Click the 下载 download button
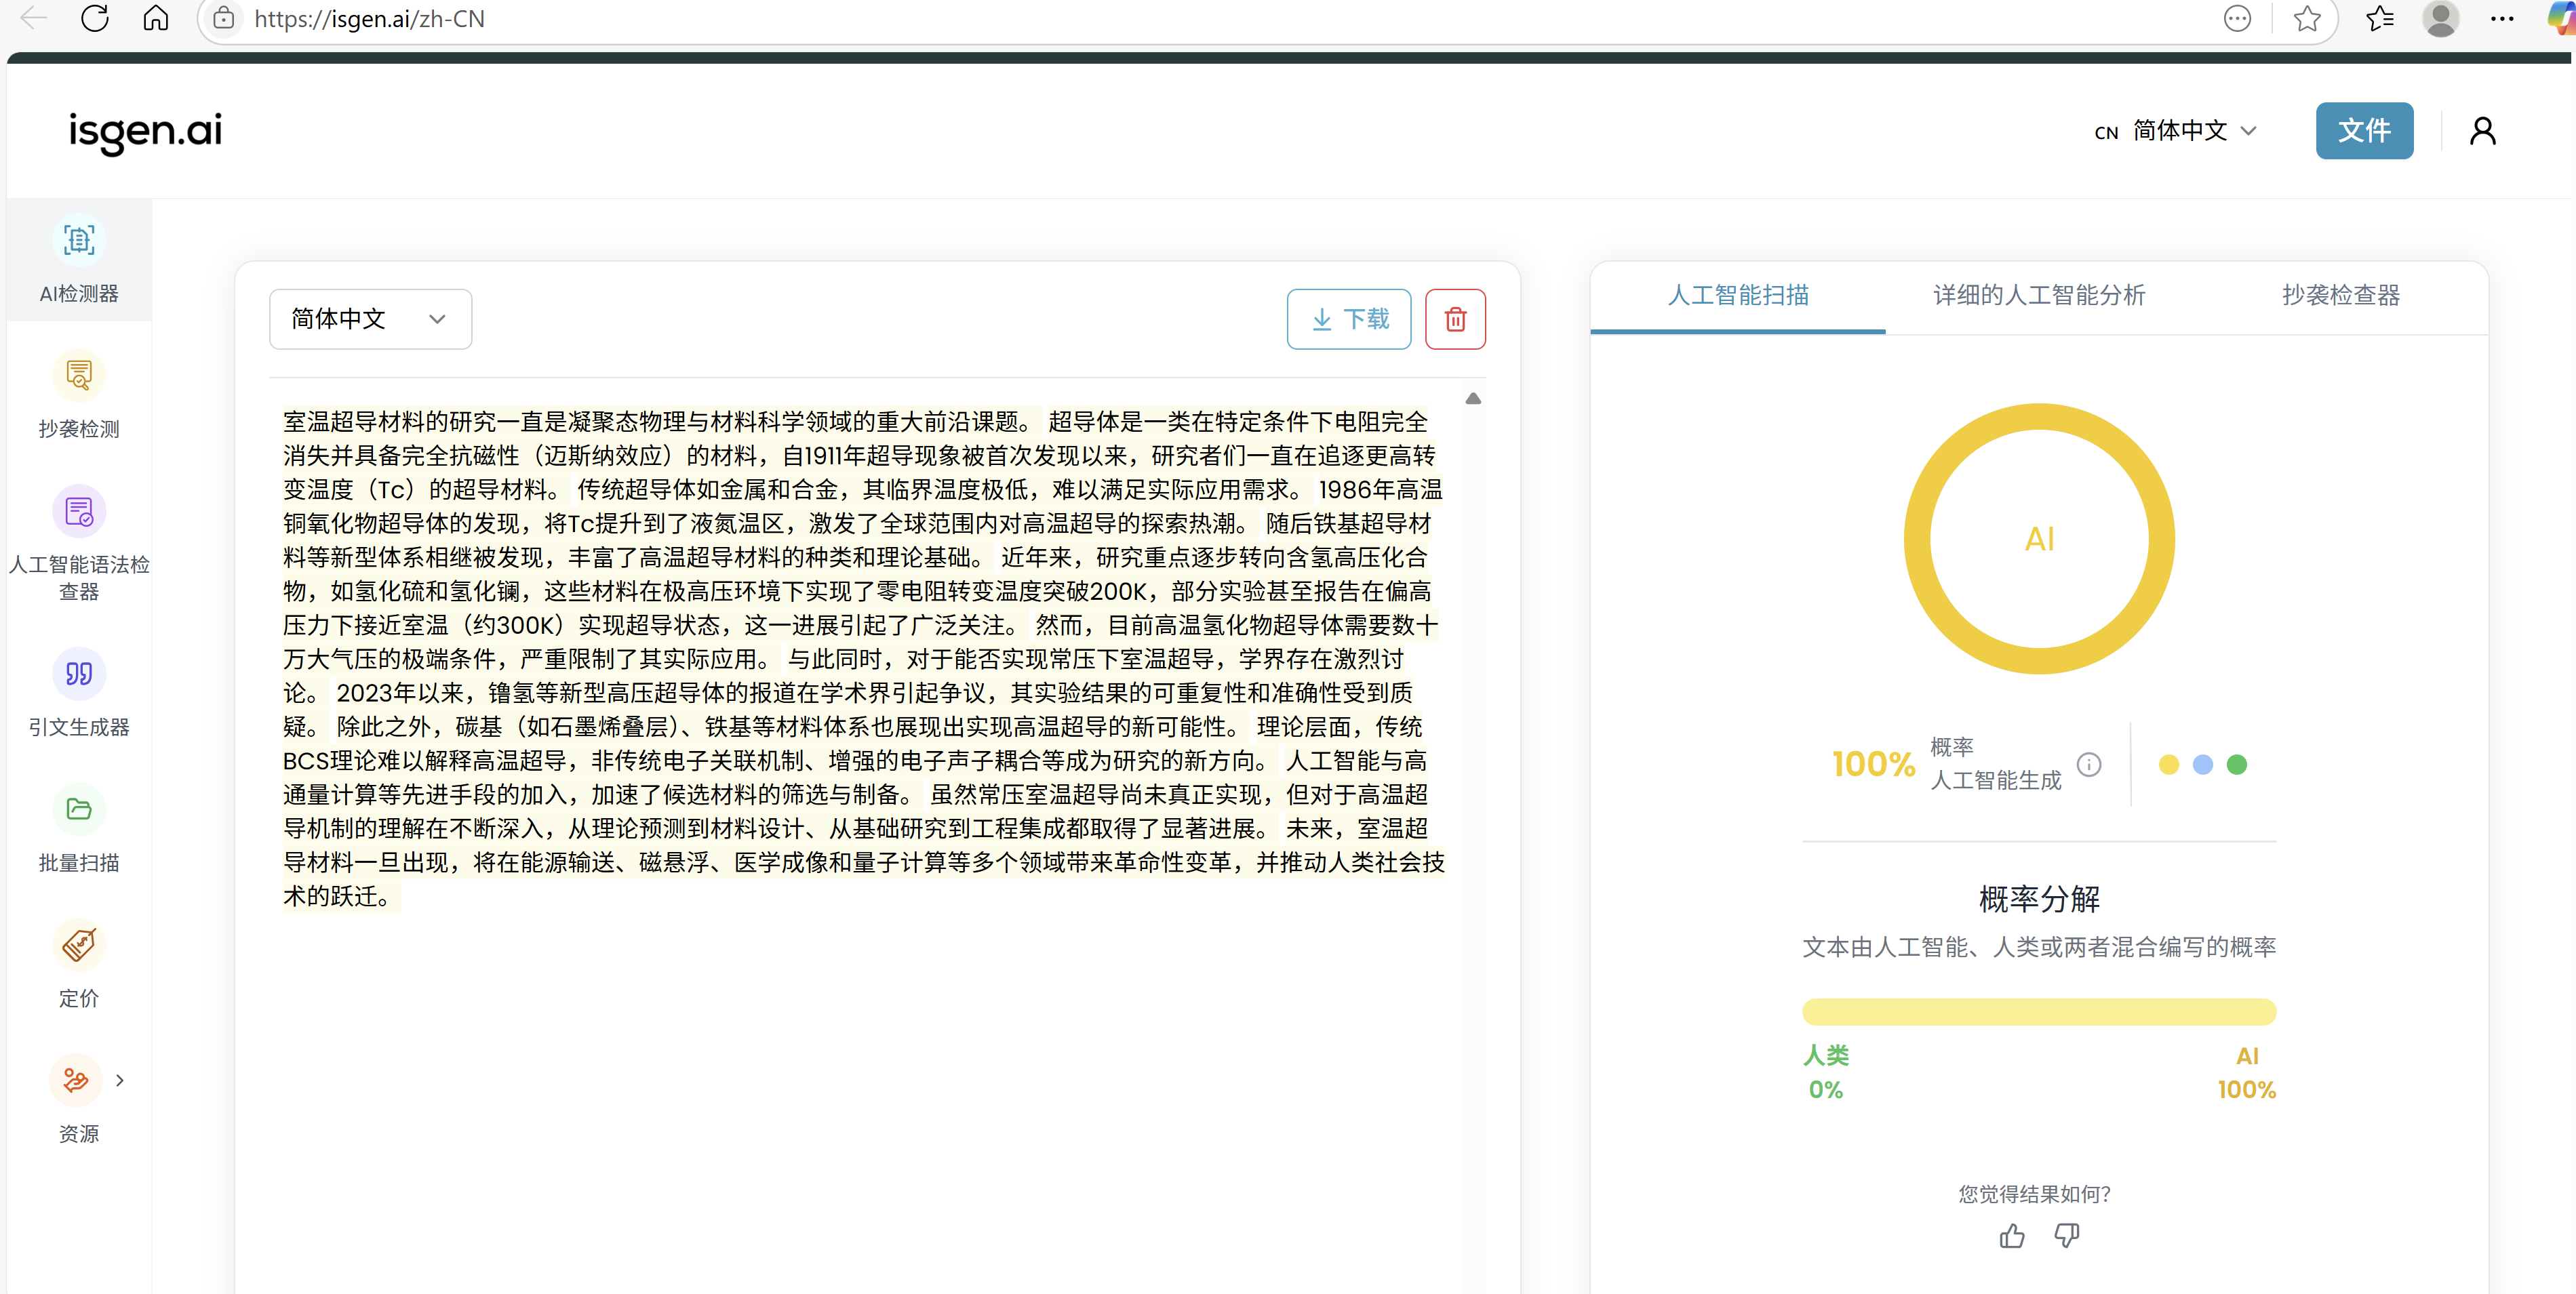Image resolution: width=2576 pixels, height=1294 pixels. pyautogui.click(x=1348, y=319)
